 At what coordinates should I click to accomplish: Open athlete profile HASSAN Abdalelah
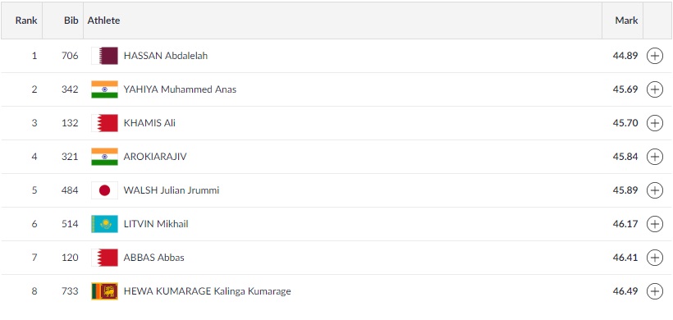click(166, 56)
